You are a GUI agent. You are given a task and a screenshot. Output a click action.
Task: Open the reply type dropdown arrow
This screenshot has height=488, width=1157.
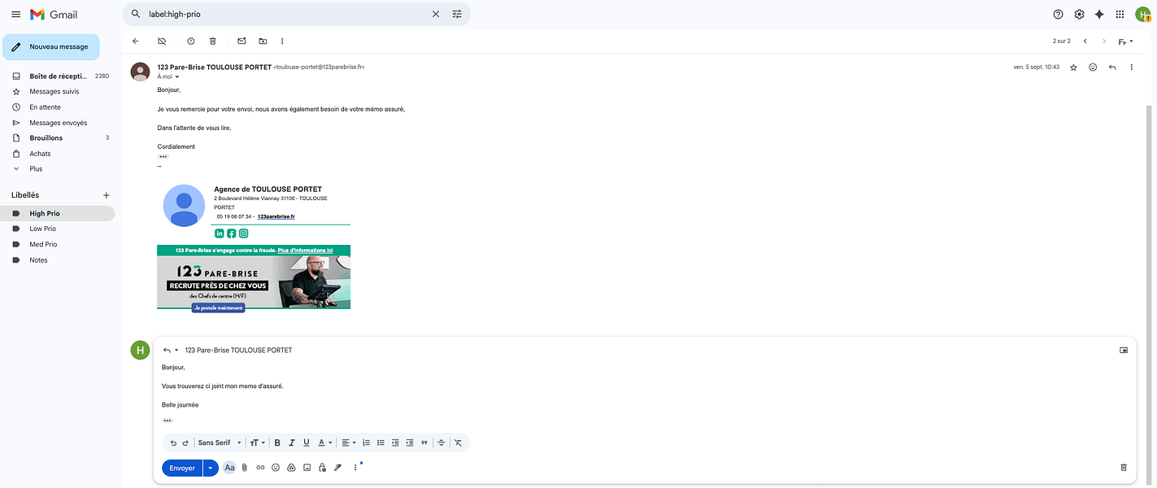pos(176,351)
